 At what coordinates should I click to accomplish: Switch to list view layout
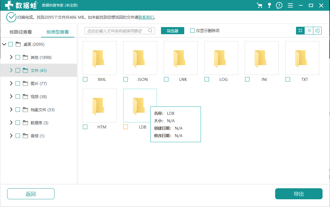[x=309, y=31]
